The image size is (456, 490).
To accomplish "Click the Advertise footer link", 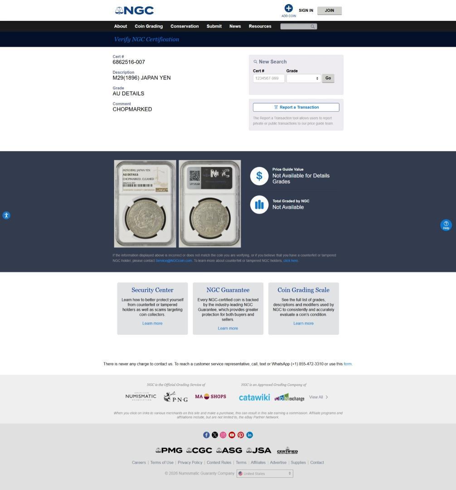I will click(278, 462).
